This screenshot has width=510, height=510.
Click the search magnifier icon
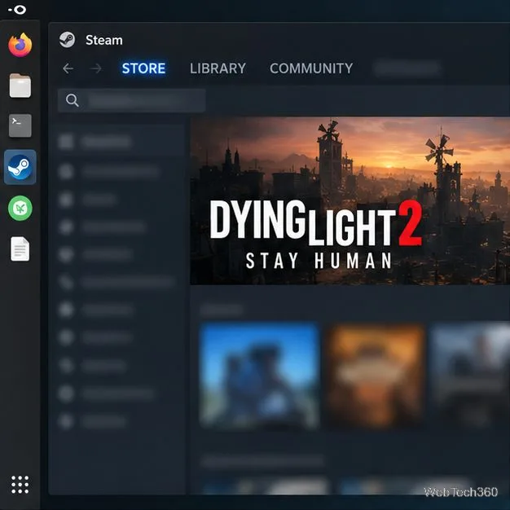73,100
